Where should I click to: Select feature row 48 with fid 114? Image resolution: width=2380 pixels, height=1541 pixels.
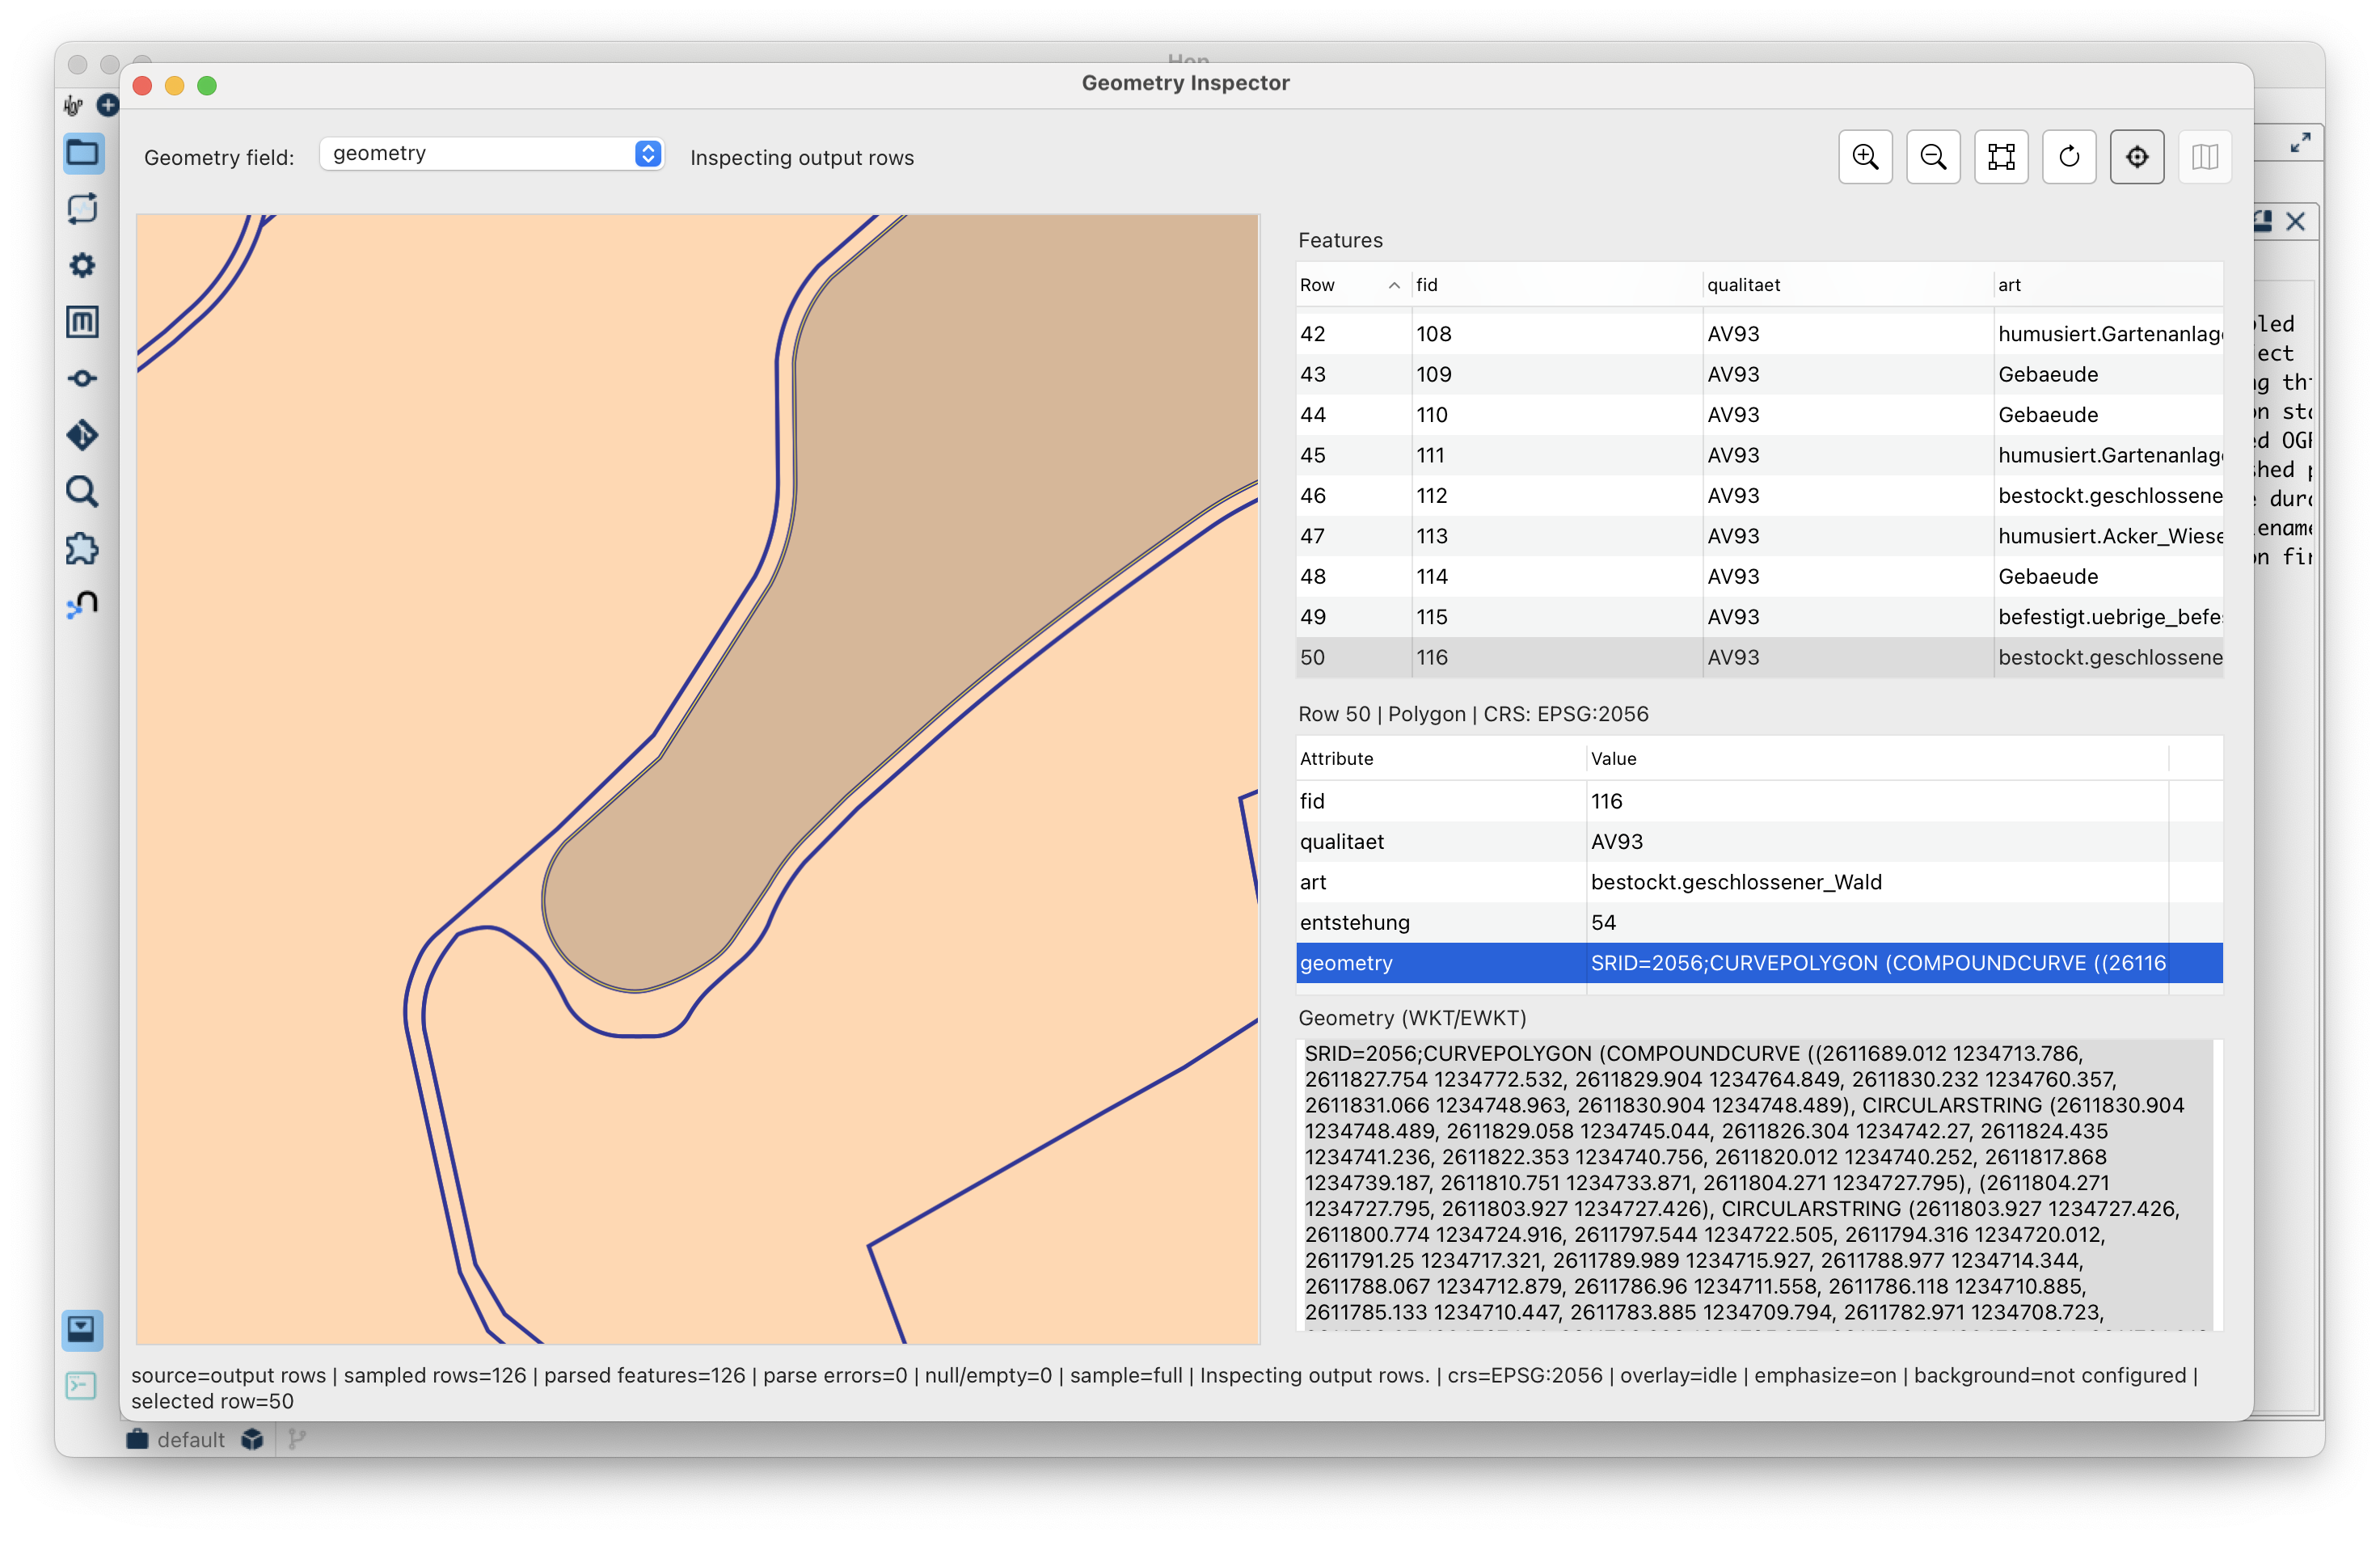[1759, 577]
